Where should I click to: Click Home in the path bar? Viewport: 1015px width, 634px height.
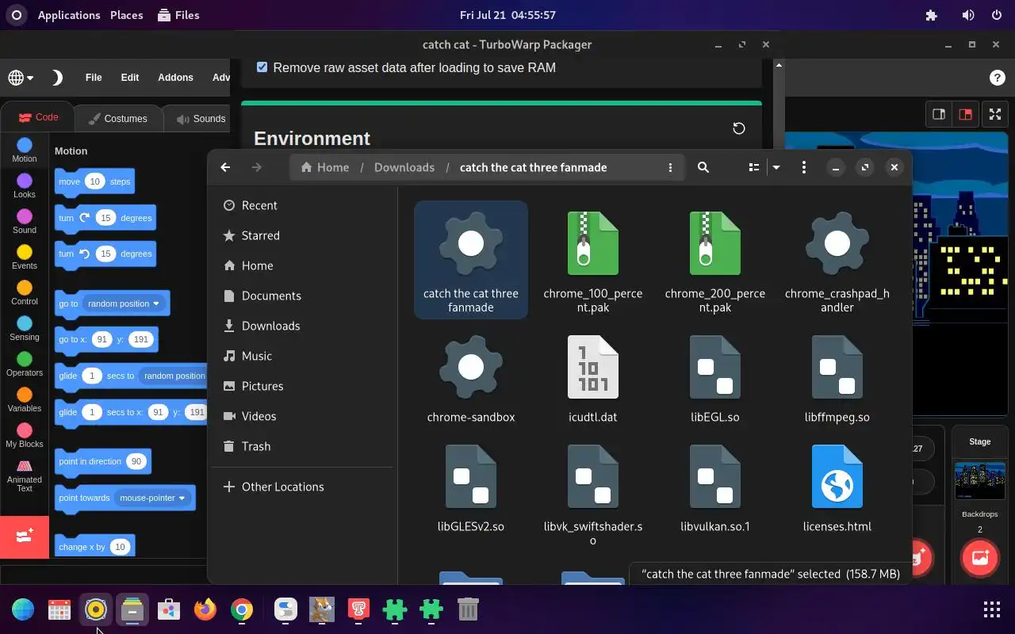[325, 167]
